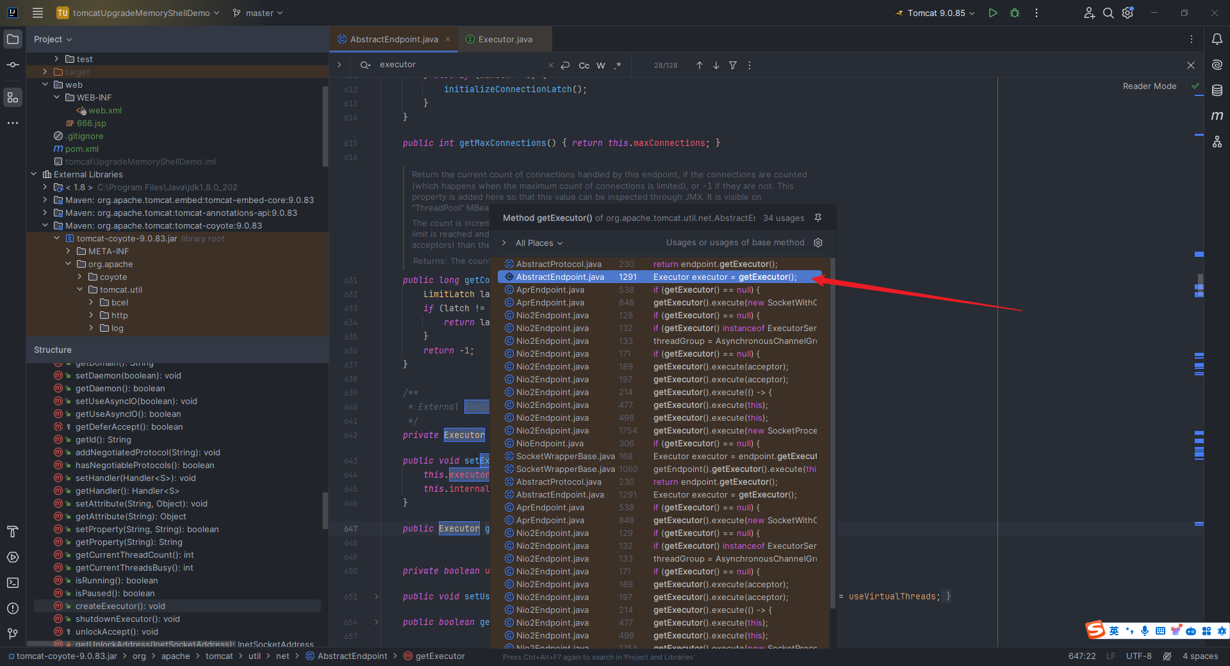Run the Tomcat 9.0.85 configuration
The height and width of the screenshot is (666, 1230).
993,13
